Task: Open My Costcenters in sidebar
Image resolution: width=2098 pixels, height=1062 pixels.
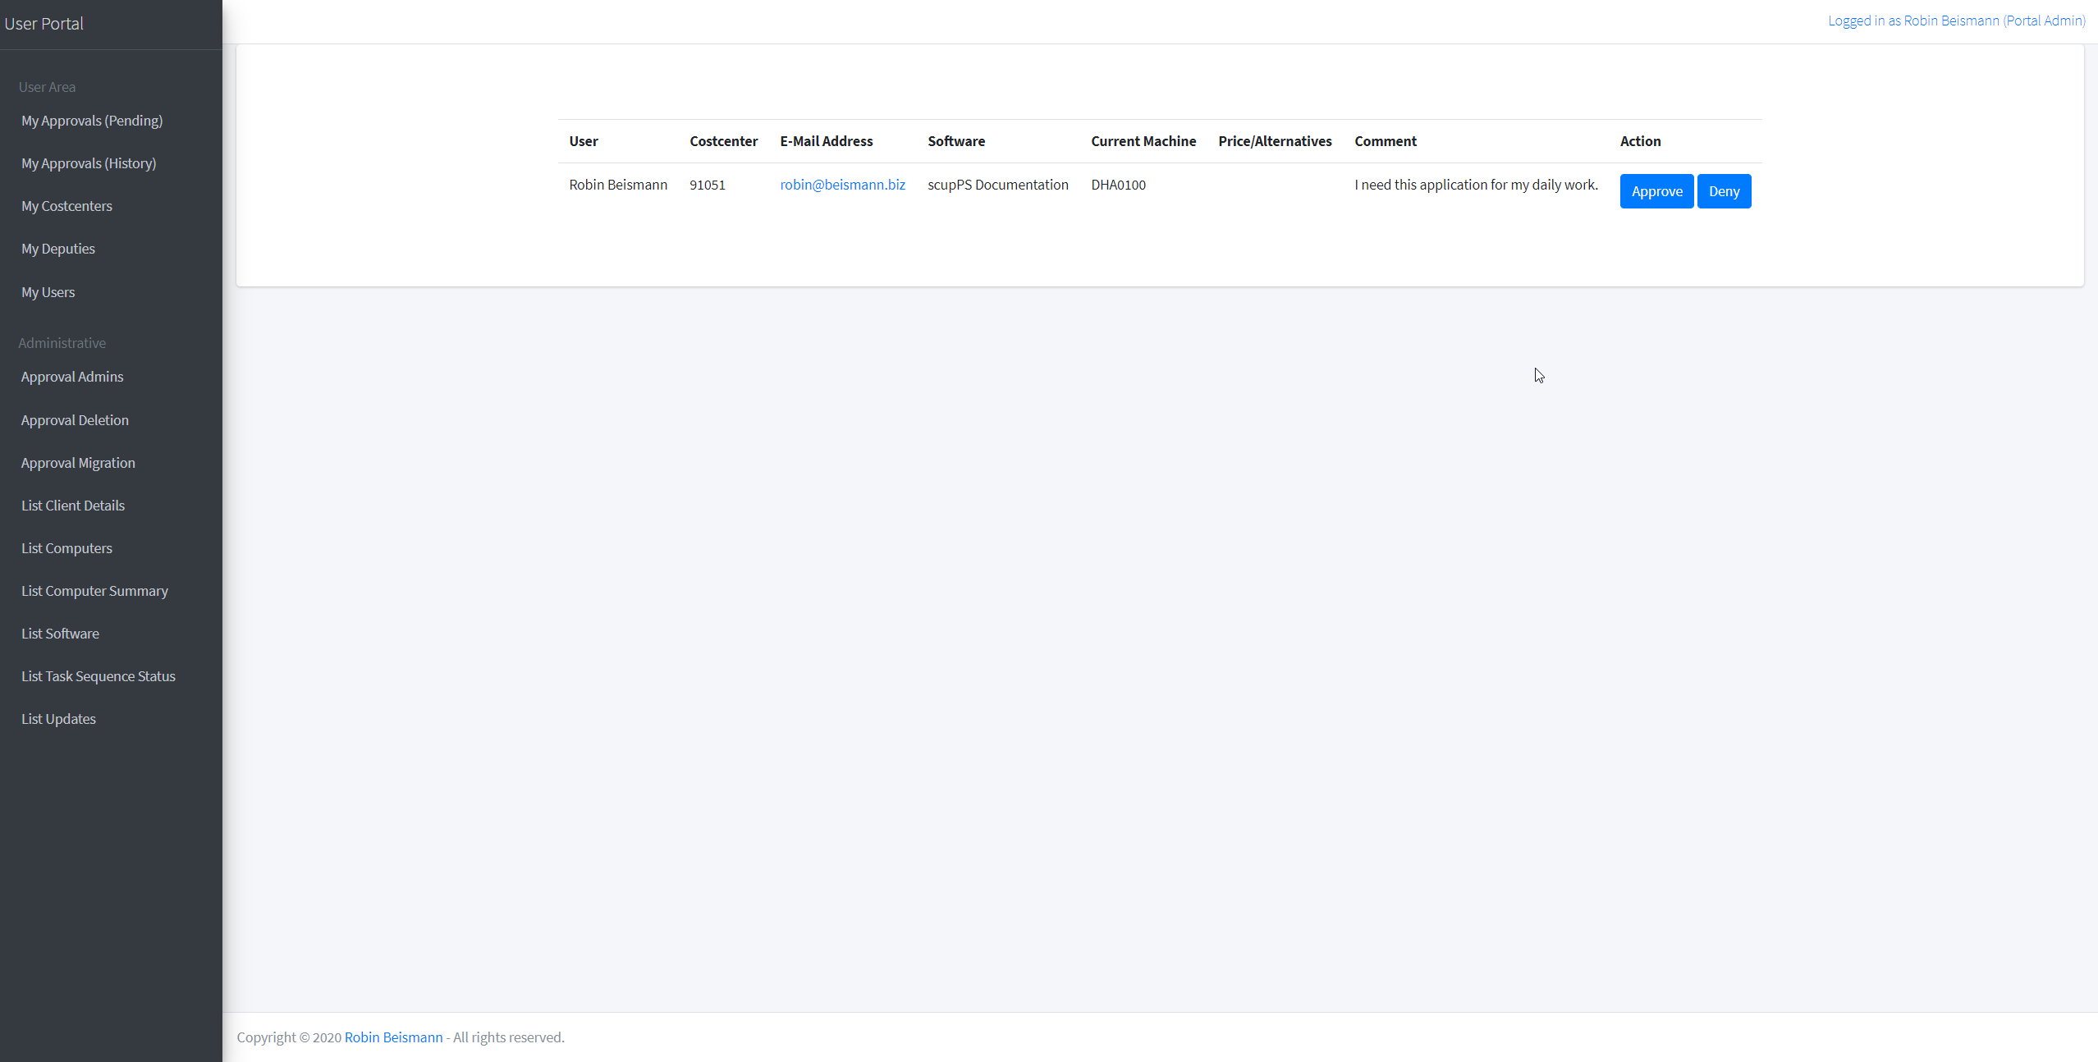Action: point(66,206)
